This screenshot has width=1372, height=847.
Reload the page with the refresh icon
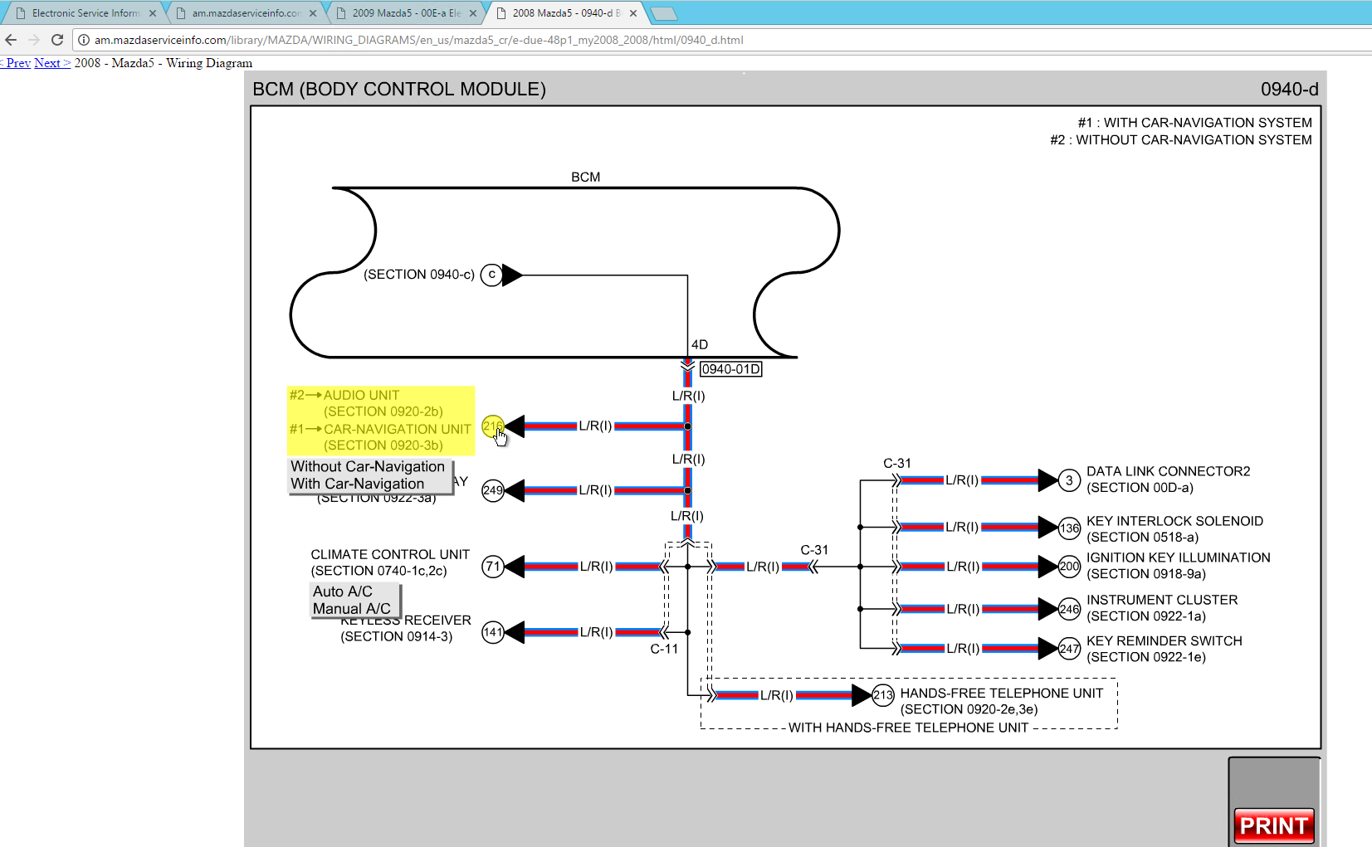(57, 40)
